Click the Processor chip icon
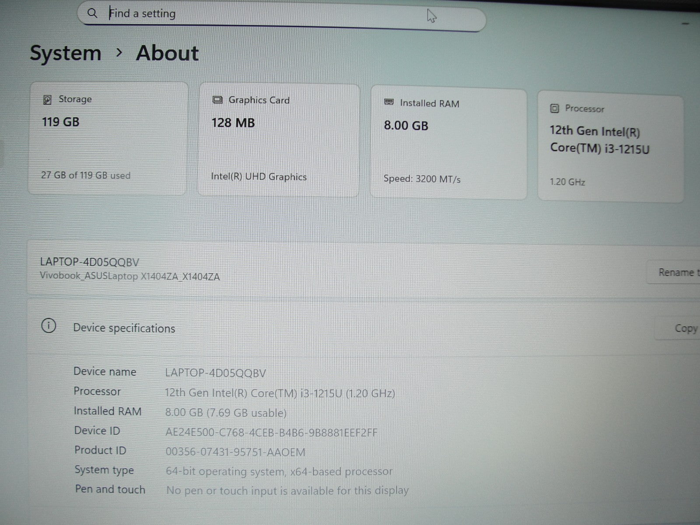 click(x=554, y=108)
